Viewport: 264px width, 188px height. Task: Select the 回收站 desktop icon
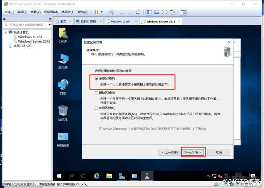click(x=63, y=113)
